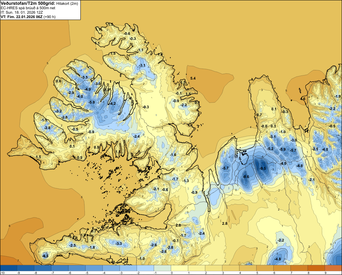Click legend swatch between 8 and 9
The width and height of the screenshot is (342, 275).
coord(316,268)
